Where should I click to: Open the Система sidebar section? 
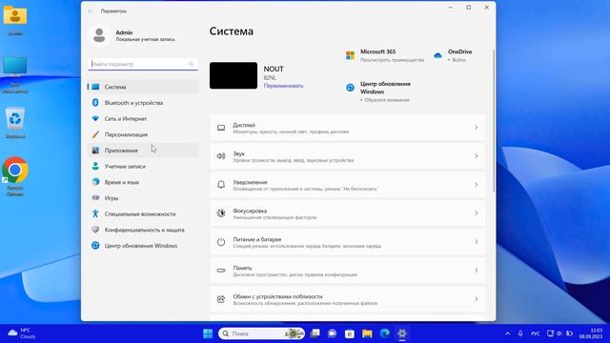tap(143, 87)
